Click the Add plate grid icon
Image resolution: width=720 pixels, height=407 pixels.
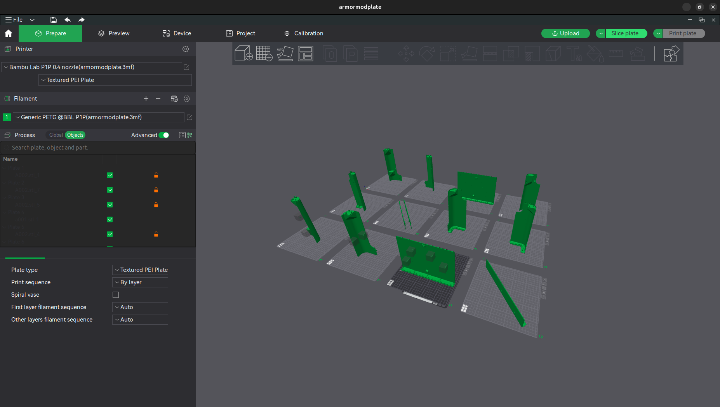coord(264,53)
